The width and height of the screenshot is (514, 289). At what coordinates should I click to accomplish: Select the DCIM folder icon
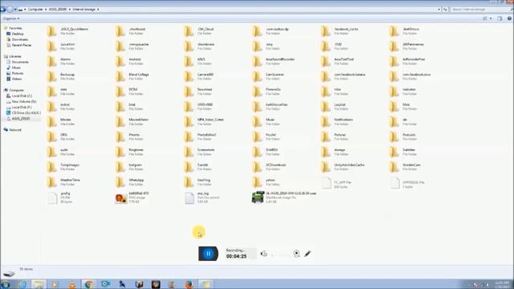tap(120, 92)
